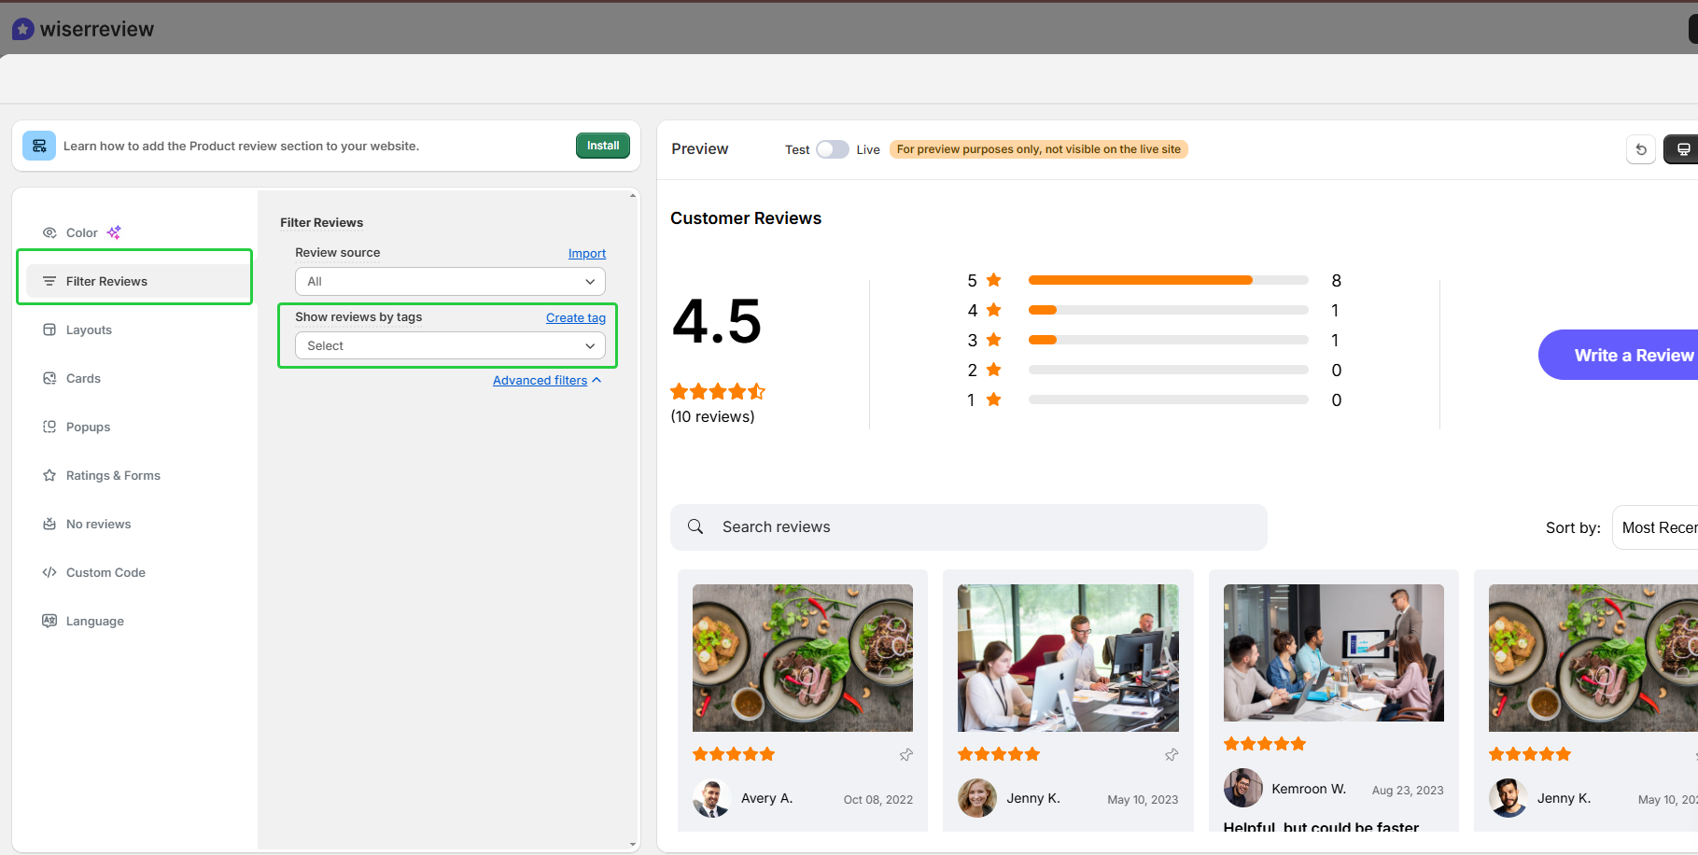This screenshot has width=1698, height=855.
Task: Click the reset preview icon
Action: [x=1640, y=149]
